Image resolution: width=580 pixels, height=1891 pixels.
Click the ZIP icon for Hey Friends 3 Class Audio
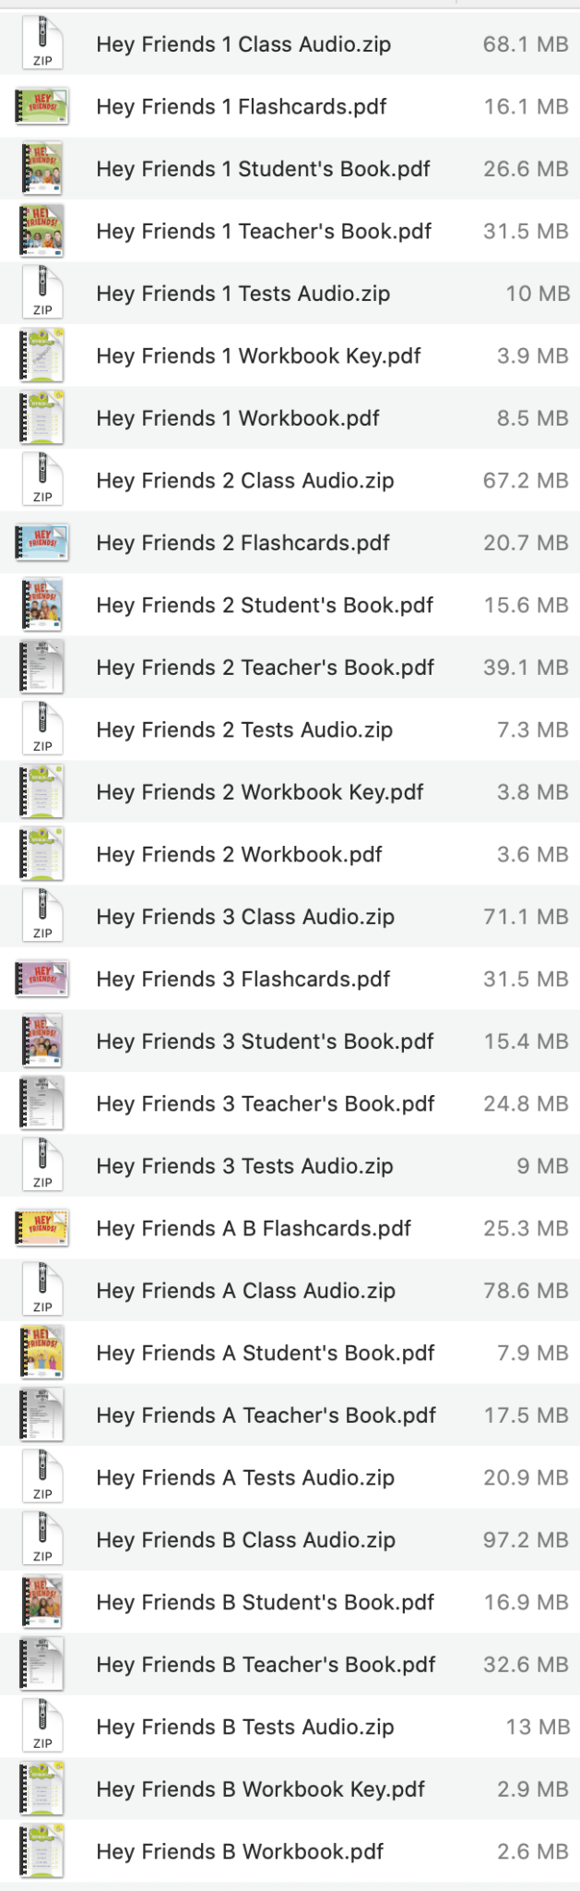42,916
